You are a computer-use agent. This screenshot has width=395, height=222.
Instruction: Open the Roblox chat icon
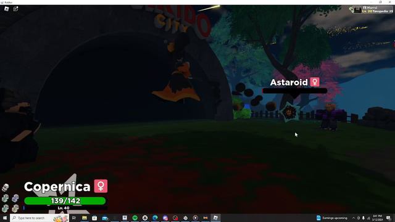tap(15, 9)
